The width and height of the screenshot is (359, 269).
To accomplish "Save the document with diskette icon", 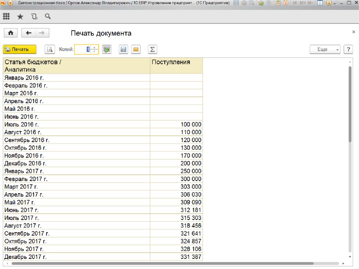I will [123, 49].
